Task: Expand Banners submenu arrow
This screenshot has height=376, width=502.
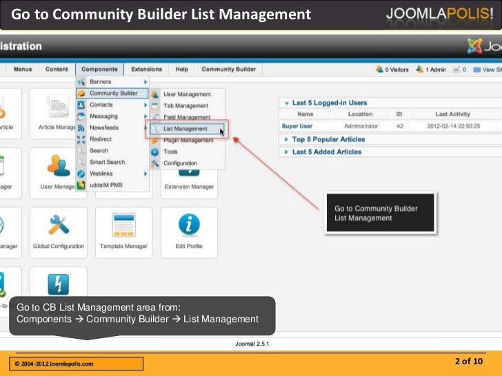Action: pos(145,82)
